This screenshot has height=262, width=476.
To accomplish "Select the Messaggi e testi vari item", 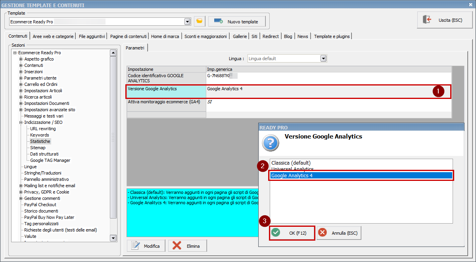I will [44, 116].
